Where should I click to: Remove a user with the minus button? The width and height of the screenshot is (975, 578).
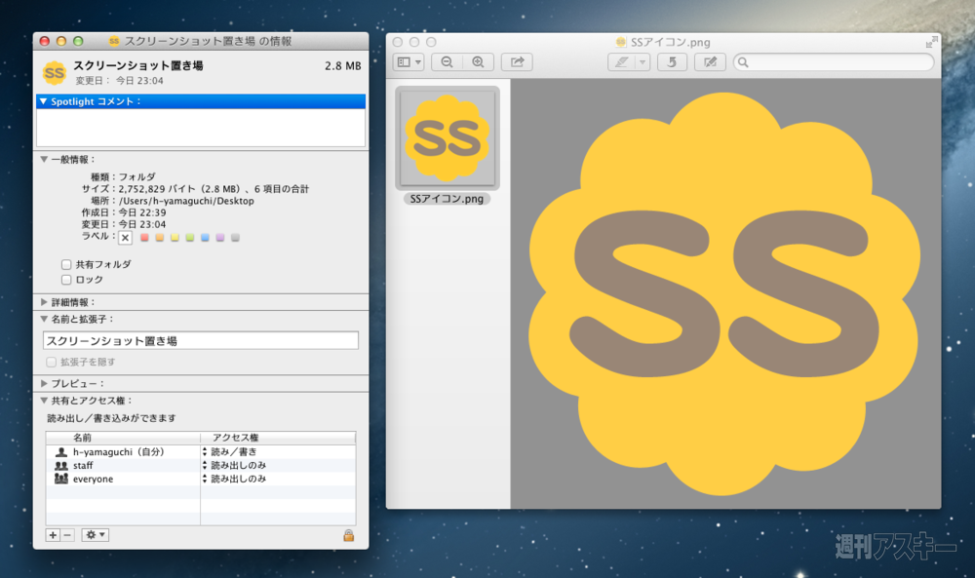tap(68, 535)
